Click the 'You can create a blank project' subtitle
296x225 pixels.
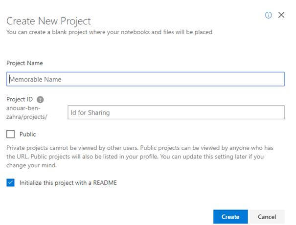tap(109, 32)
